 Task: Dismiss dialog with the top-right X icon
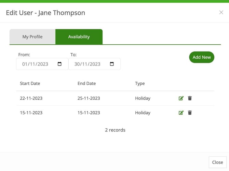pyautogui.click(x=221, y=13)
